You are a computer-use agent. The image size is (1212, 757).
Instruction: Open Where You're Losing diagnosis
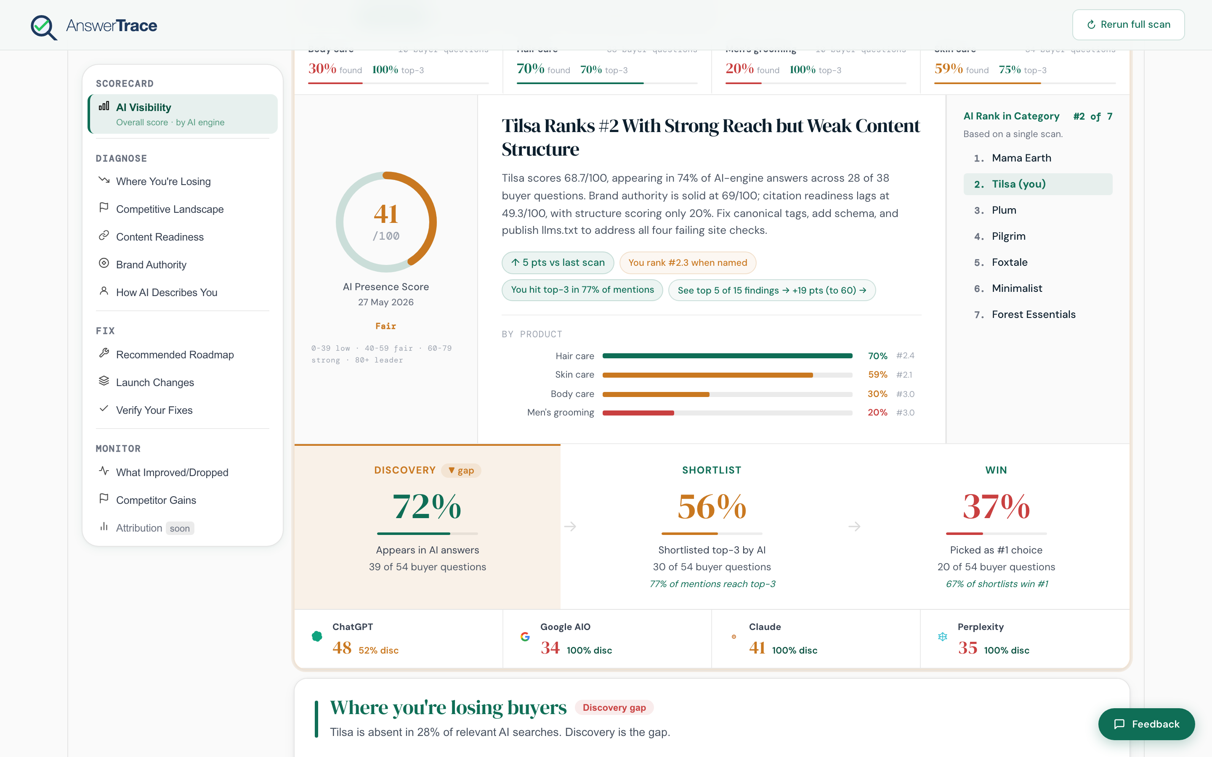[183, 181]
